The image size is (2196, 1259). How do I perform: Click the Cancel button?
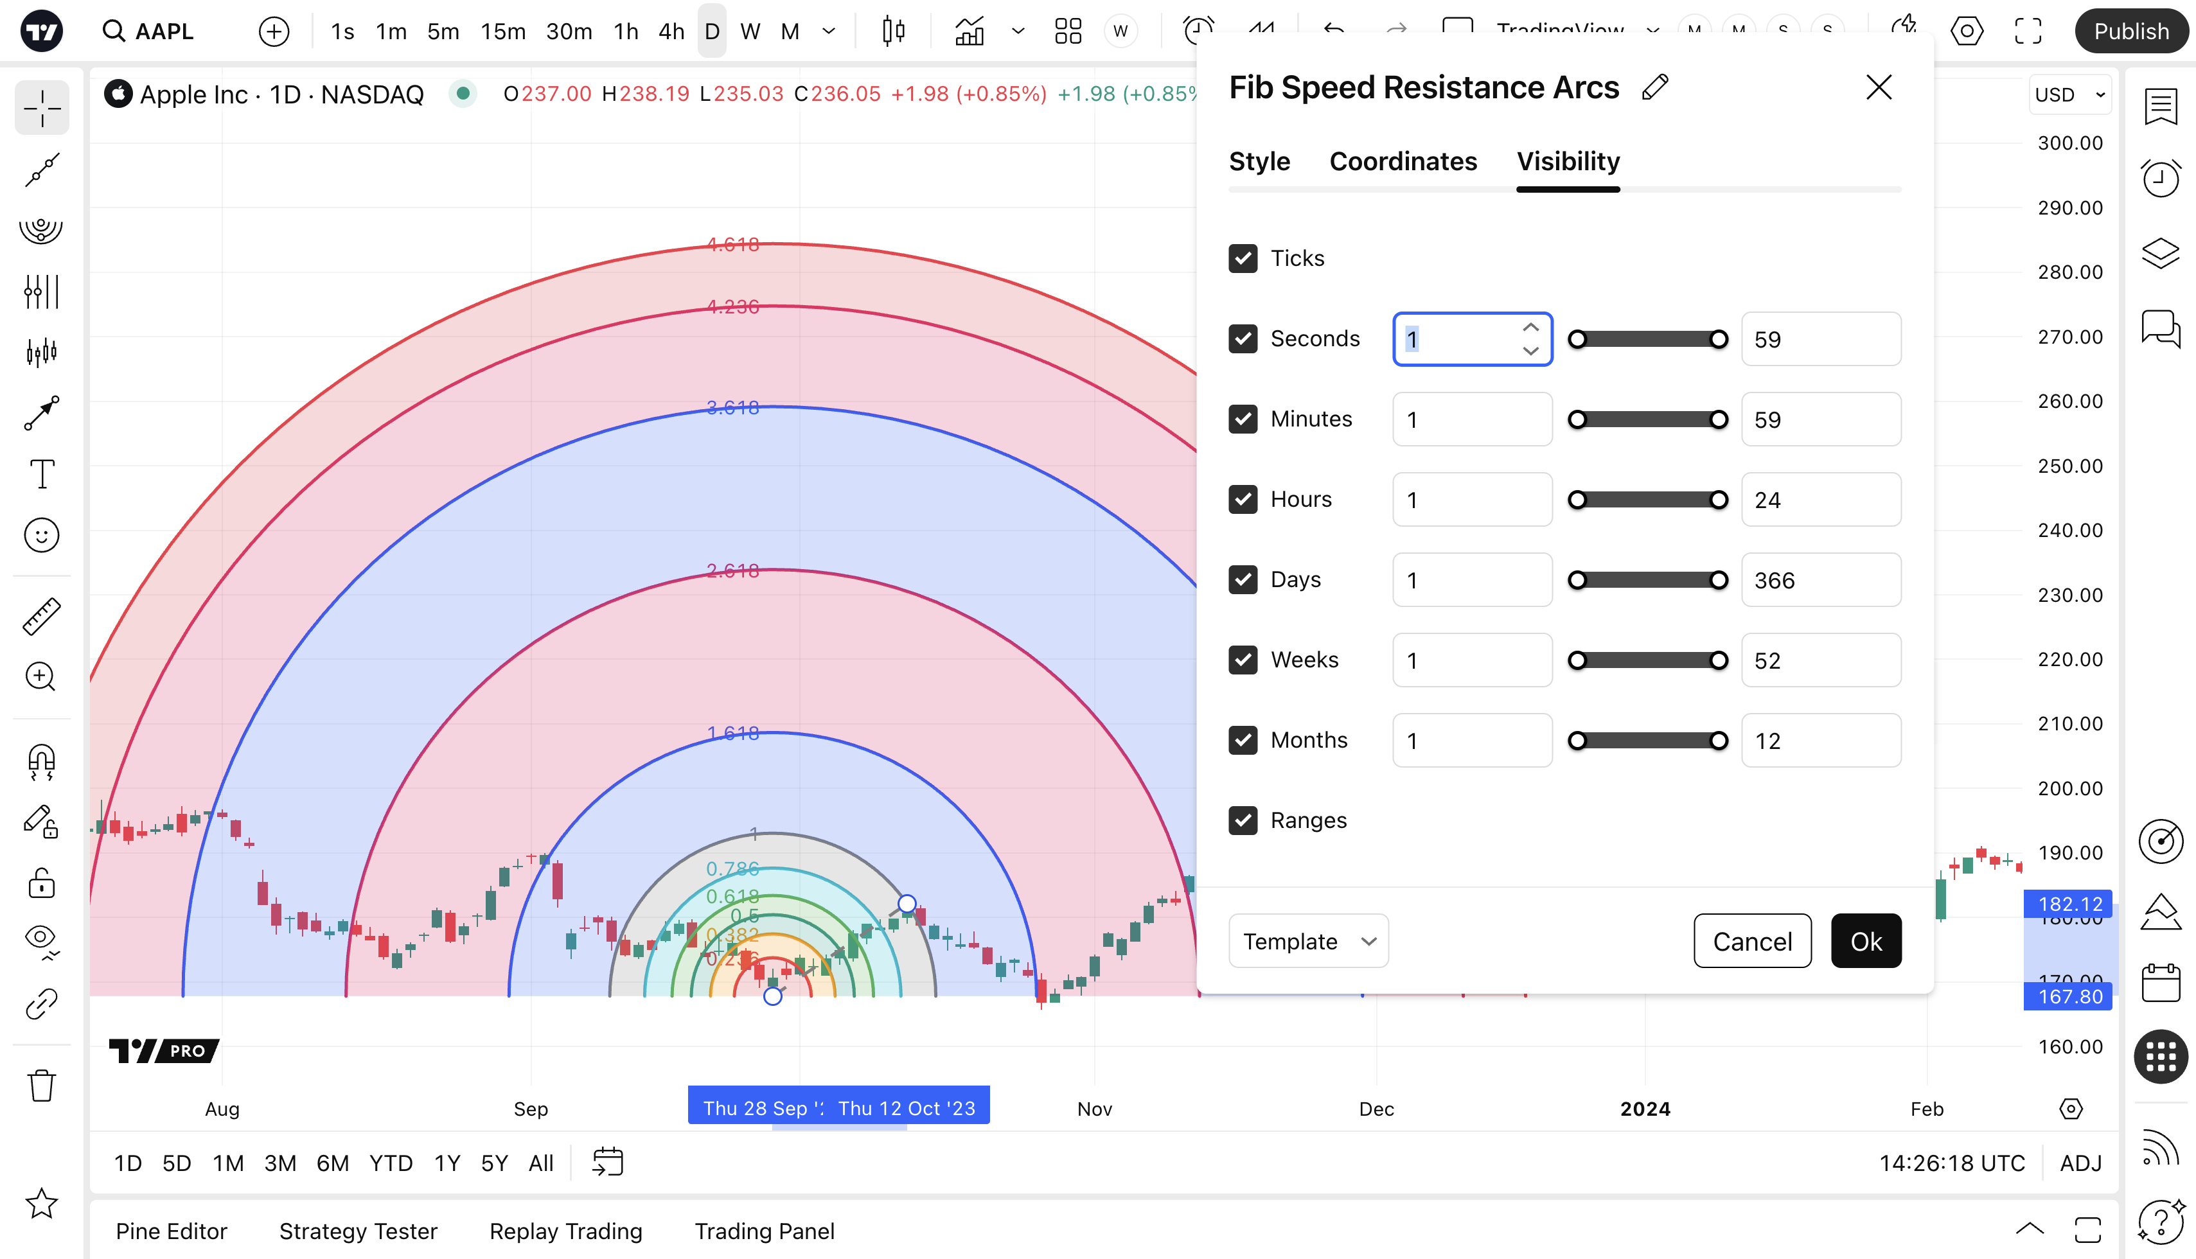point(1751,941)
